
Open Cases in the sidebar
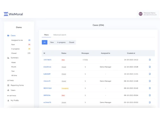pos(13,36)
